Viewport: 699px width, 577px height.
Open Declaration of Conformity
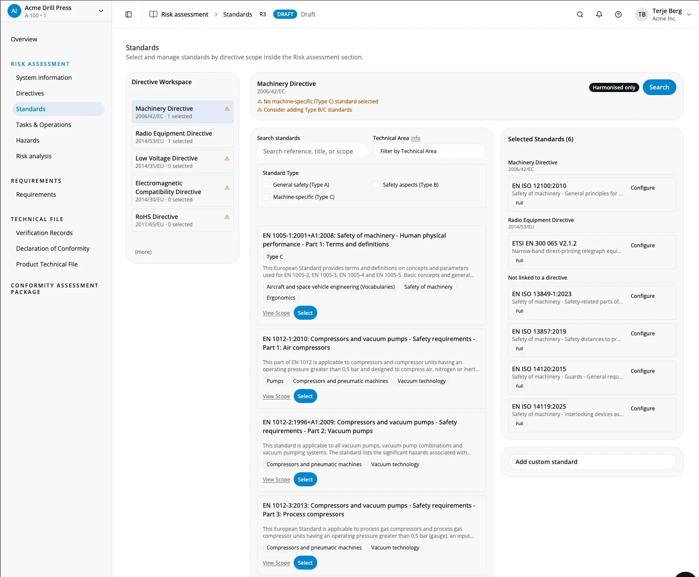pyautogui.click(x=53, y=249)
